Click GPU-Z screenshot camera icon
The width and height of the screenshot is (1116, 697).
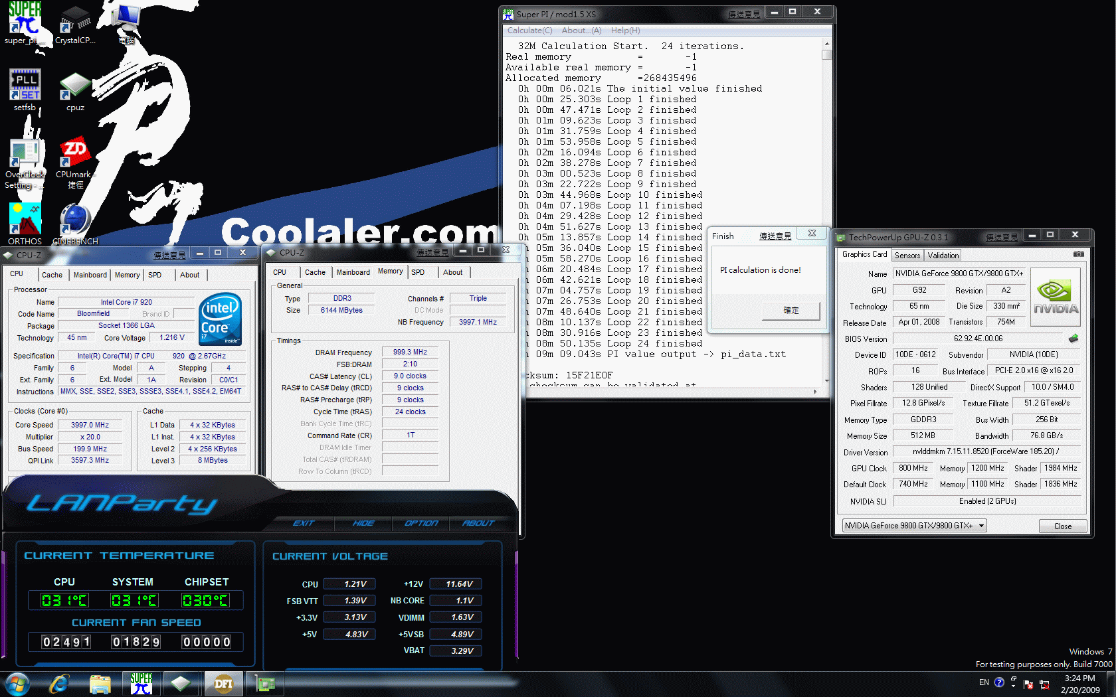coord(1079,254)
